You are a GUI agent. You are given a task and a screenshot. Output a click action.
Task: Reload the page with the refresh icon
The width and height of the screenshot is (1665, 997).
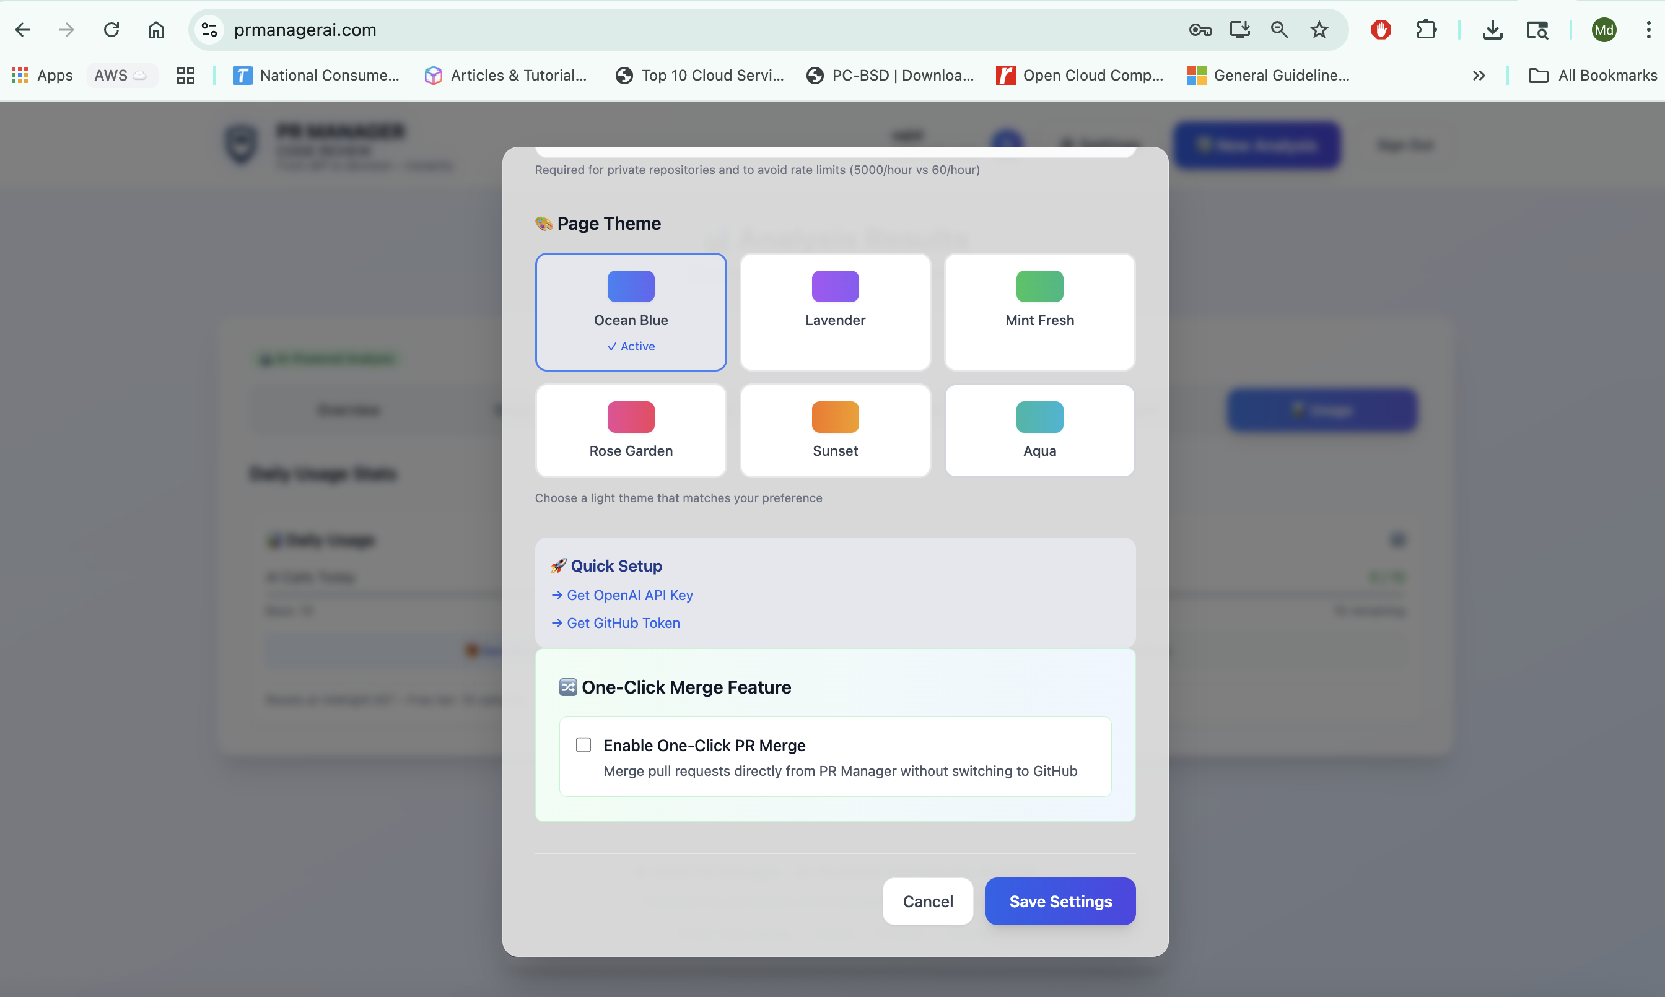coord(111,30)
